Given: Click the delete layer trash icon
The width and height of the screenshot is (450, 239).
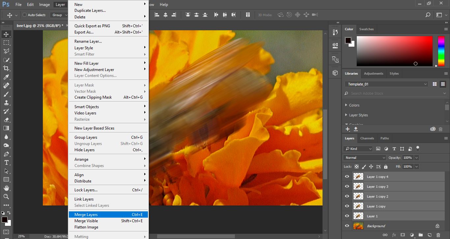Looking at the screenshot, I should pos(438,235).
